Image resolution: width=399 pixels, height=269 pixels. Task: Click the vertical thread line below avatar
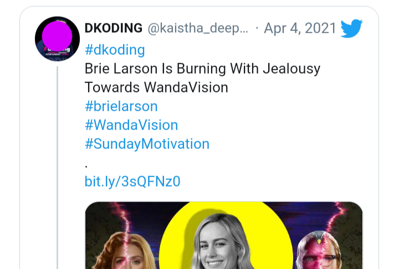tap(57, 166)
